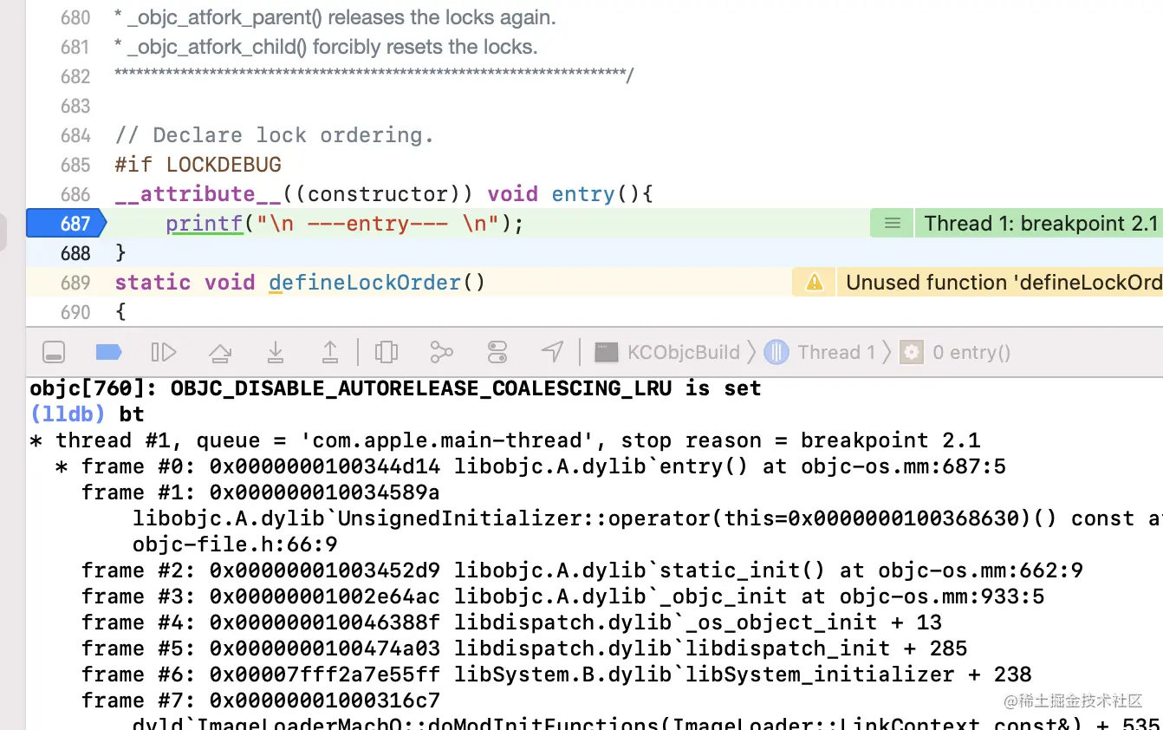Open the Thread 1 jump bar item
1163x730 pixels.
820,352
